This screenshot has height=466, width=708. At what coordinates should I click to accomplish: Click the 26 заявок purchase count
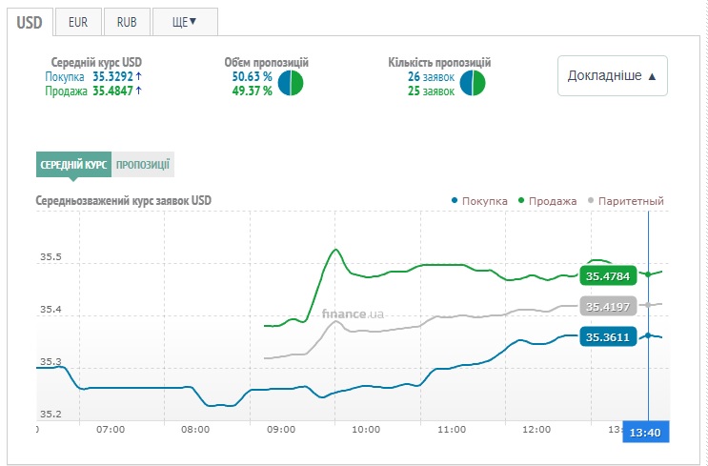[431, 76]
